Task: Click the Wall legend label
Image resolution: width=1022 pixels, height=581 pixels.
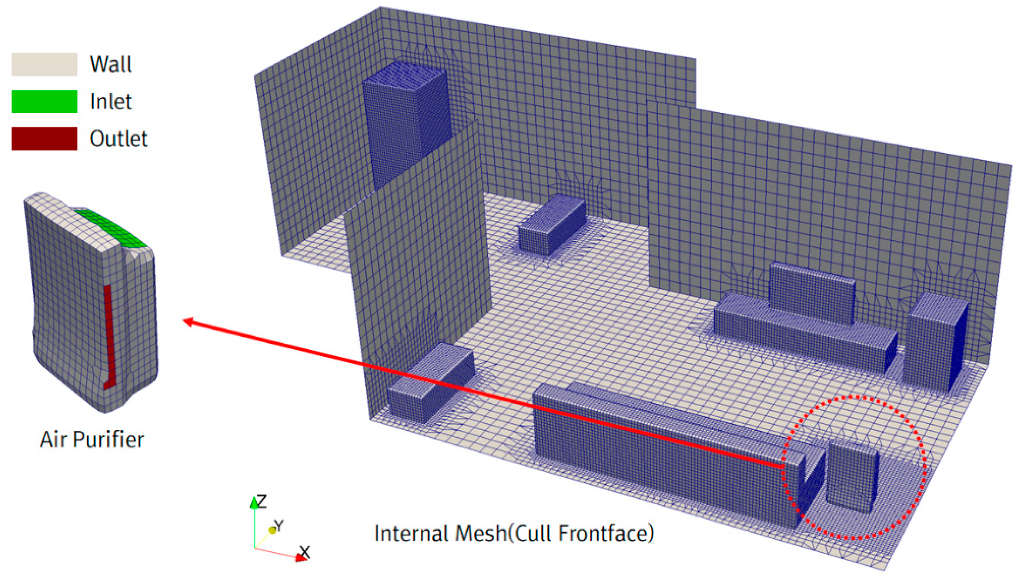Action: point(111,64)
